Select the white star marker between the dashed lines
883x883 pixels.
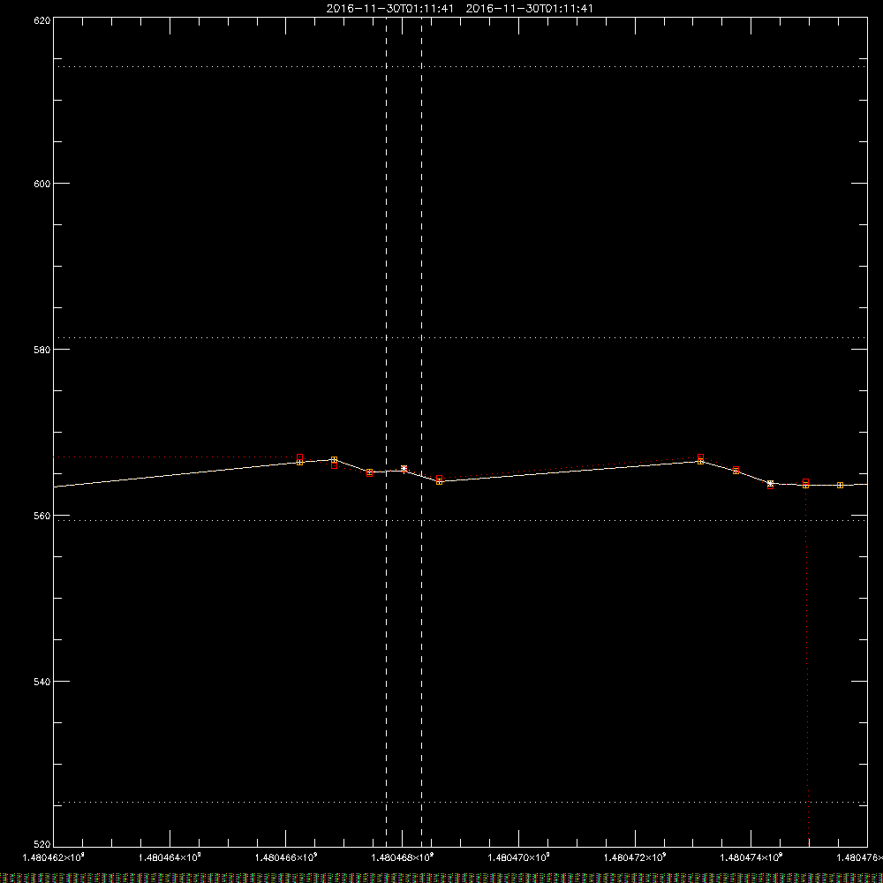(404, 469)
